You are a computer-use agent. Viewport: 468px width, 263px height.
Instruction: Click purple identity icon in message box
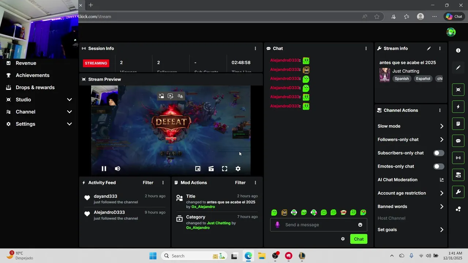278,225
